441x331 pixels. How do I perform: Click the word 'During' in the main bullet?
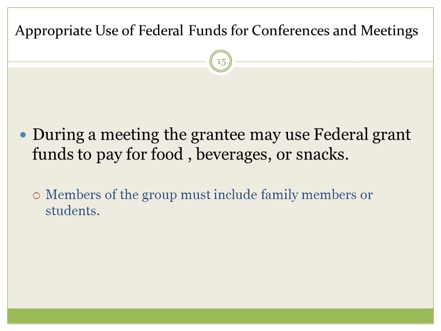pyautogui.click(x=58, y=135)
